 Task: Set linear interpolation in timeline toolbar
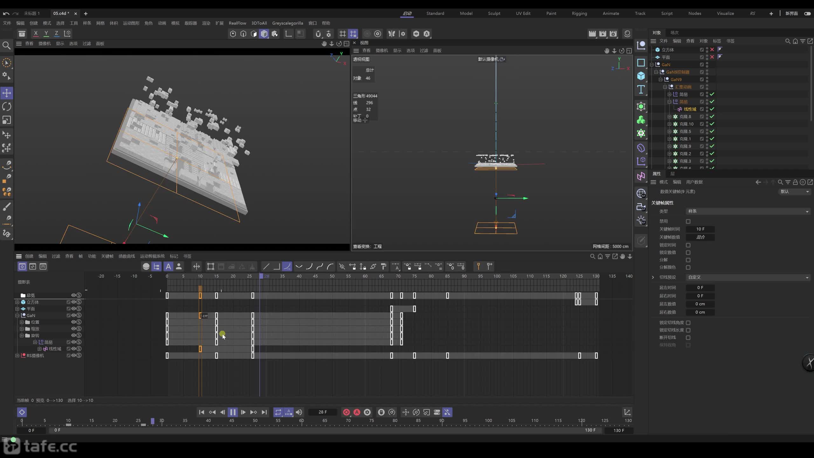pos(266,267)
